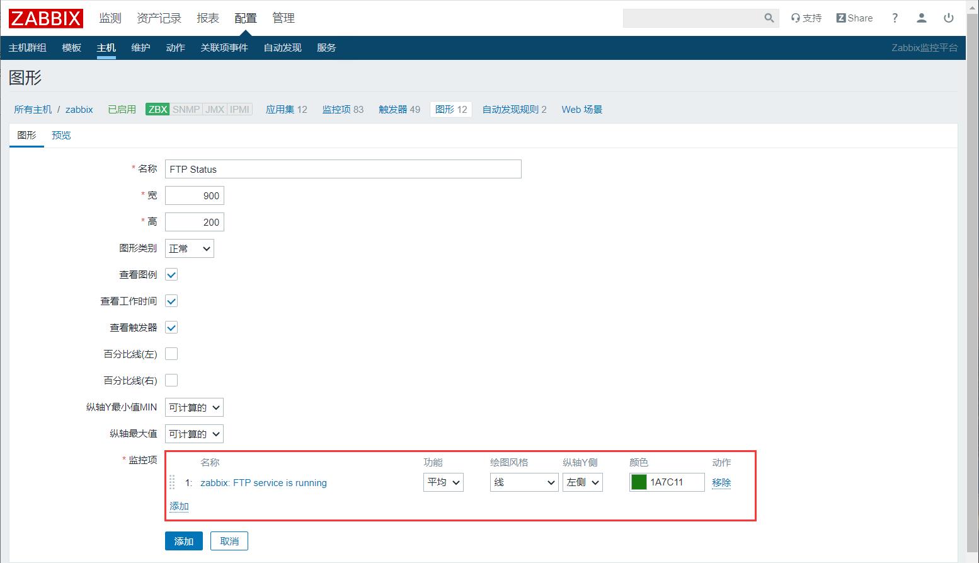Screen dimensions: 979x563
Task: Go to 主机 submenu
Action: click(106, 48)
